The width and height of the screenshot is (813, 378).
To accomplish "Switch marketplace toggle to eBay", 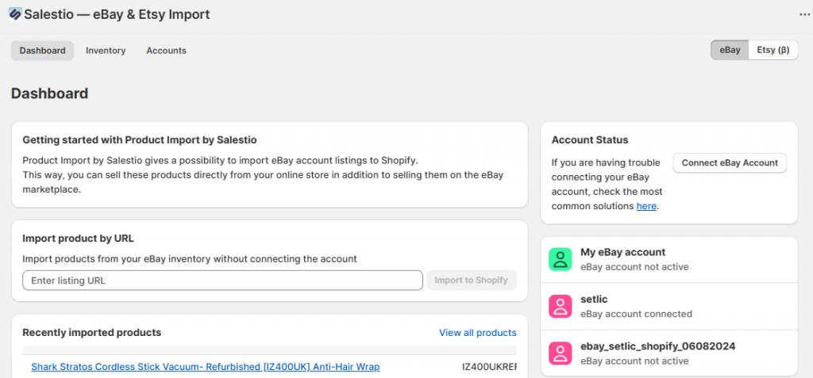I will click(730, 50).
